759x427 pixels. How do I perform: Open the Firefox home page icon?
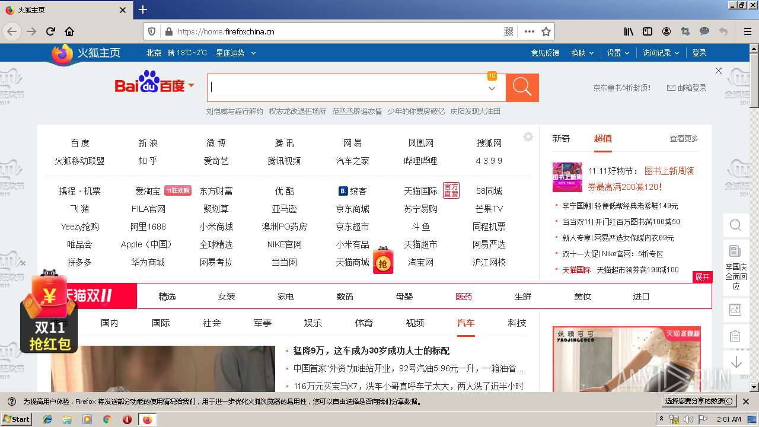(69, 31)
